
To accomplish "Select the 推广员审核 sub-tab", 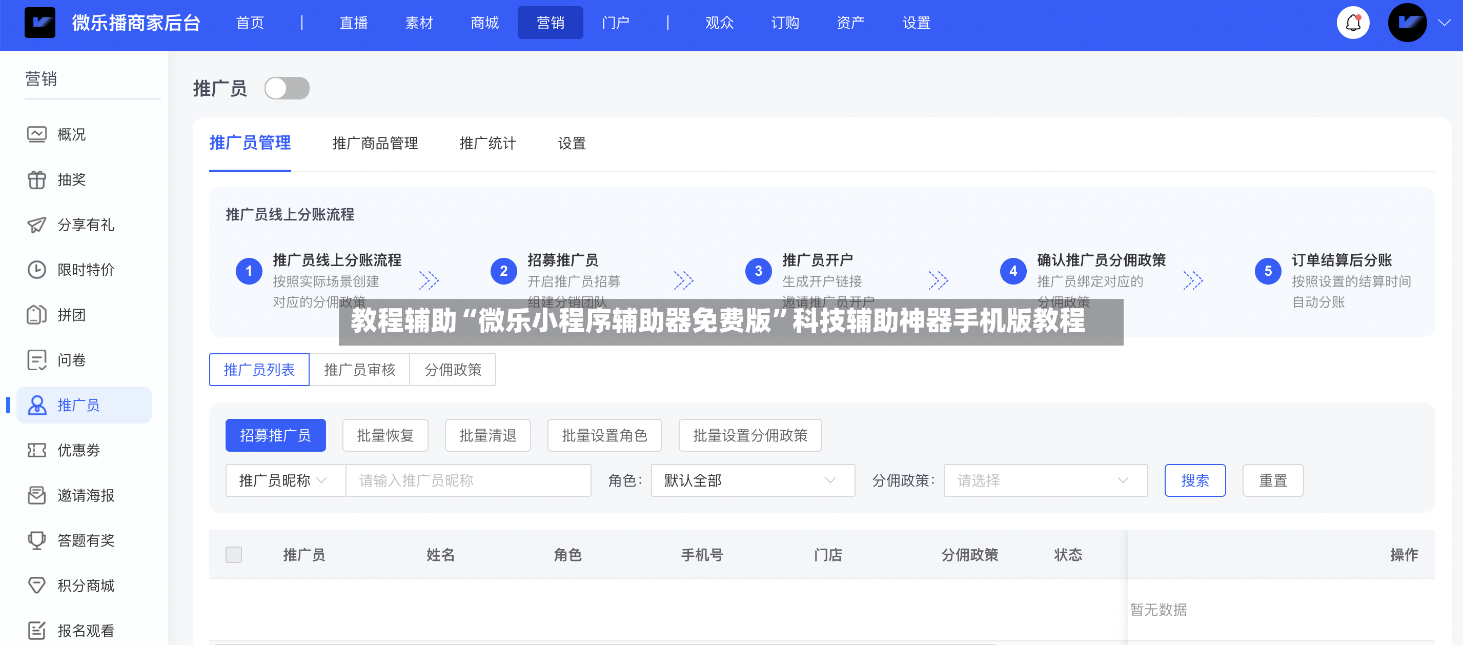I will [x=359, y=370].
